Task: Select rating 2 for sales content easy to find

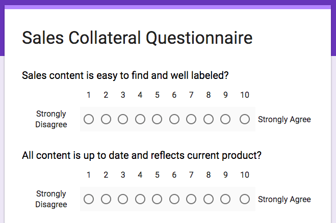Action: 106,119
